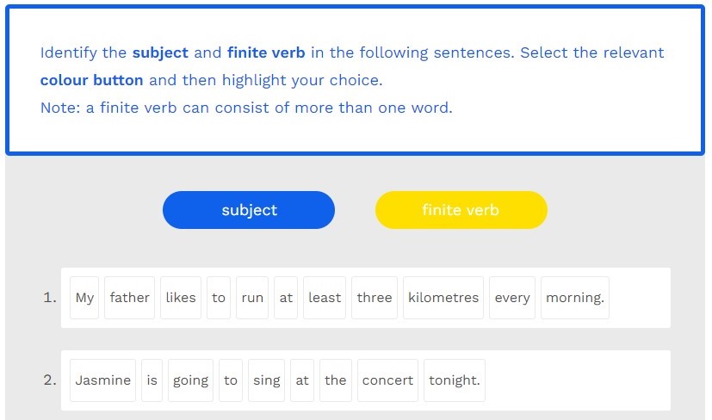This screenshot has width=712, height=420.
Task: Highlight the word "My" in sentence 1
Action: pyautogui.click(x=84, y=298)
